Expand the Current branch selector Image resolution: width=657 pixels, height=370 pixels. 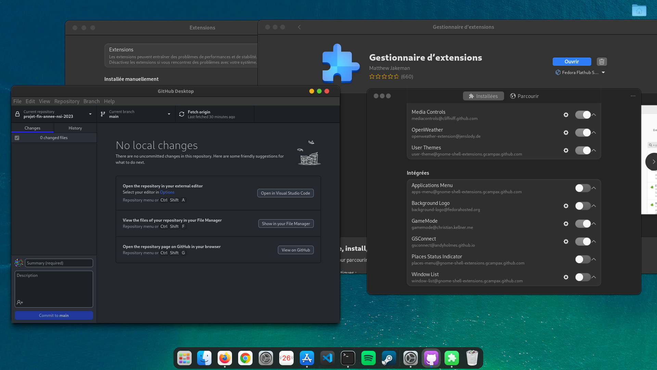coord(136,114)
